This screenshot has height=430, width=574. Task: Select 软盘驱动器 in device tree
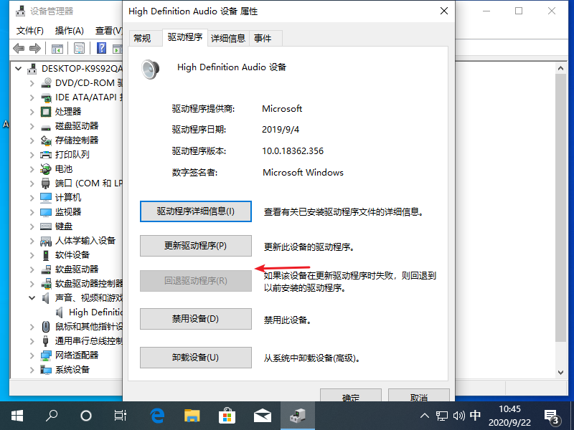click(77, 269)
